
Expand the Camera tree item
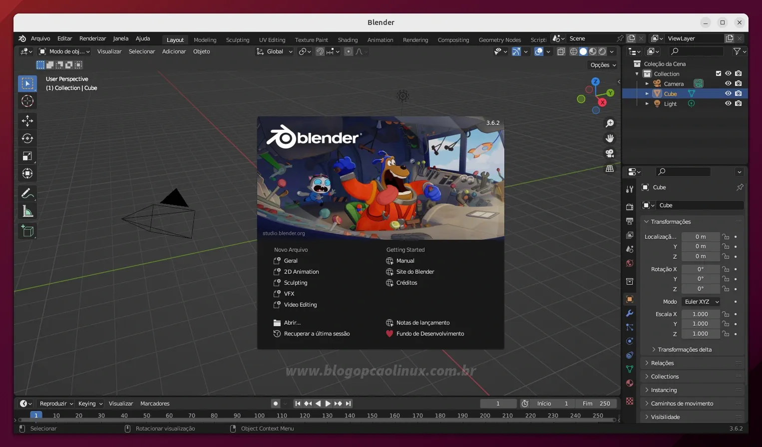click(647, 84)
